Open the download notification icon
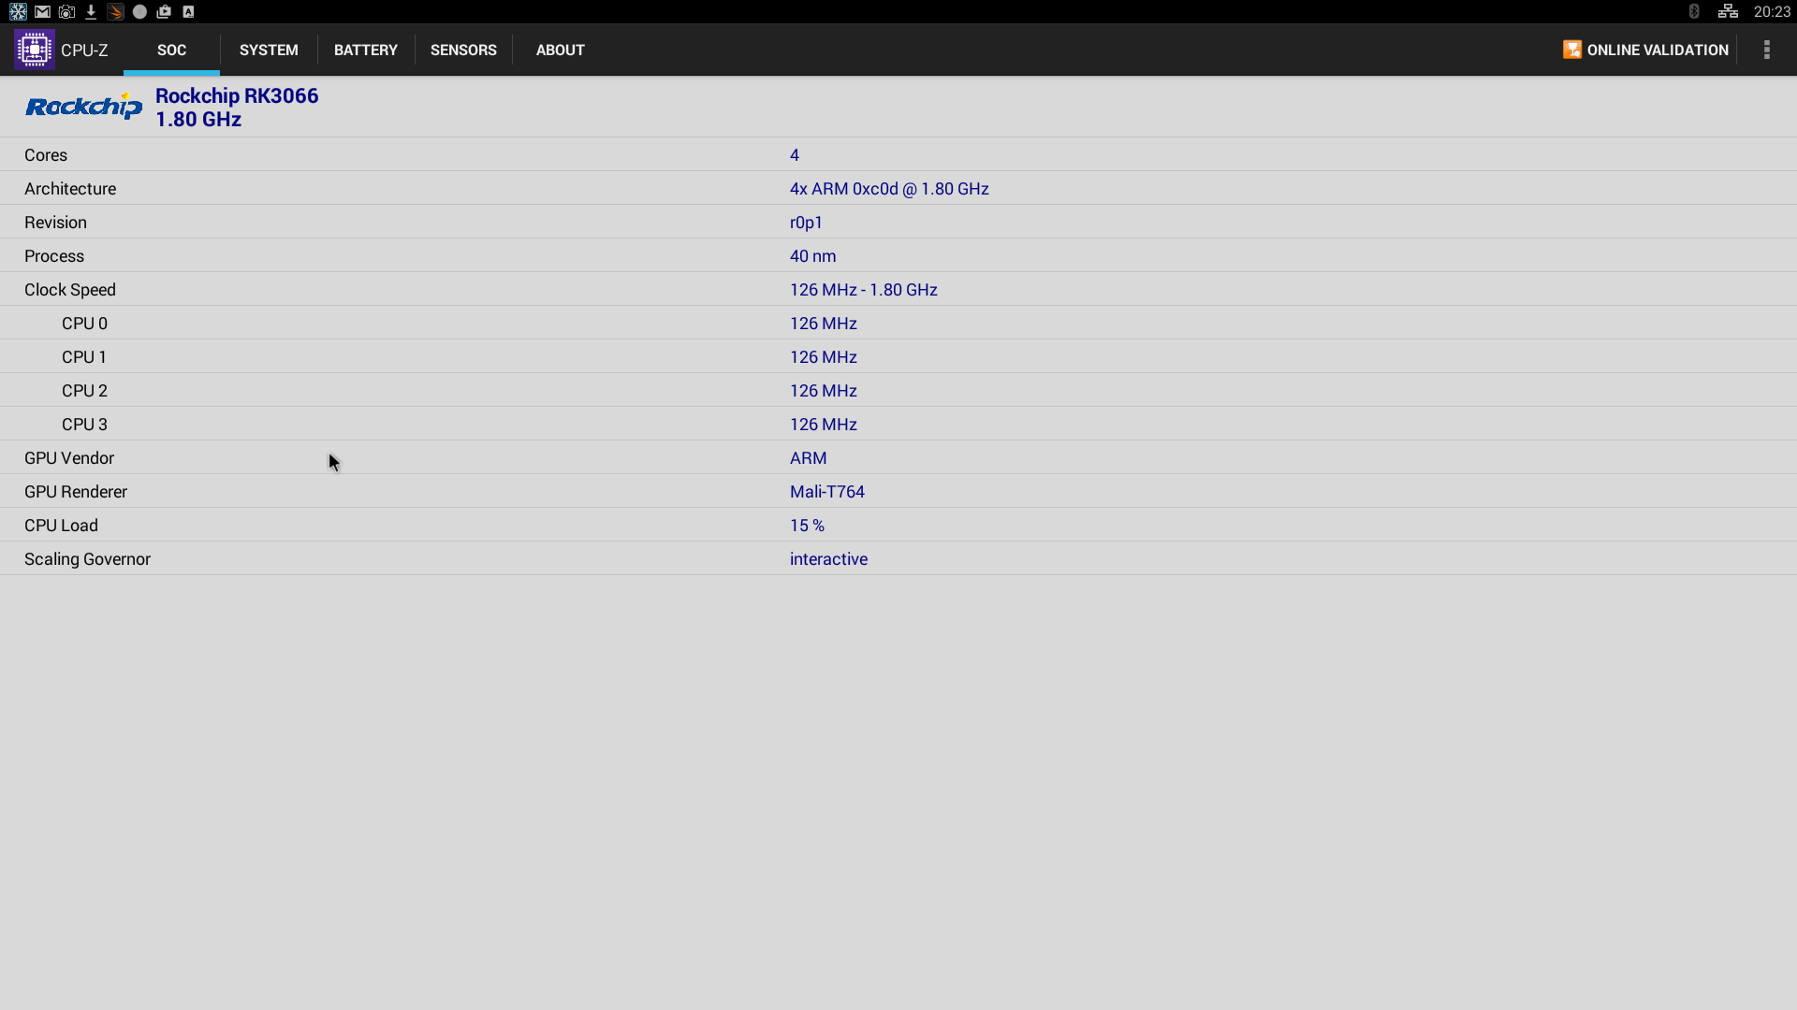Viewport: 1797px width, 1010px height. point(91,11)
